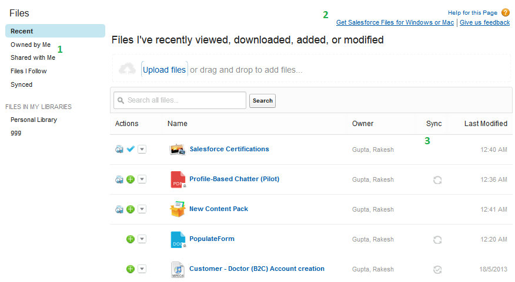Follow Customer - Doctor (B2C) Account creation file

(131, 269)
